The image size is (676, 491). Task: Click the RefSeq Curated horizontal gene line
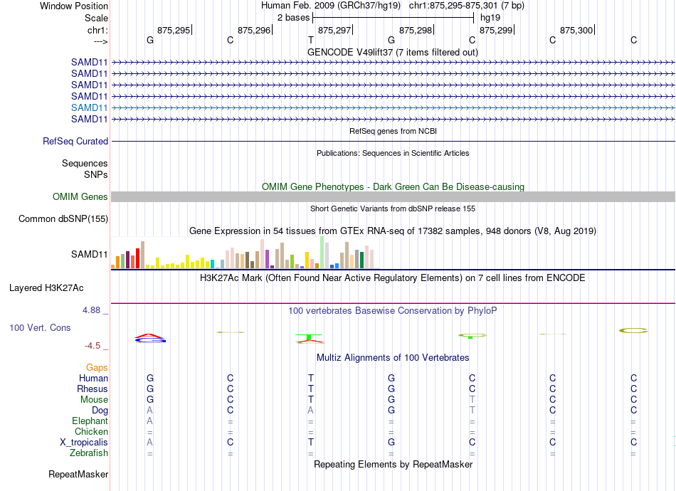(x=393, y=141)
